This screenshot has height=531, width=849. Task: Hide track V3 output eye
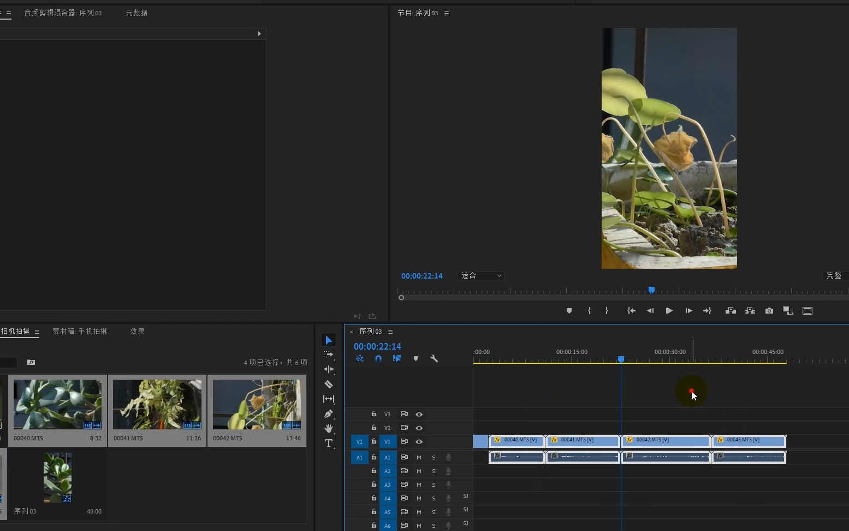coord(419,414)
